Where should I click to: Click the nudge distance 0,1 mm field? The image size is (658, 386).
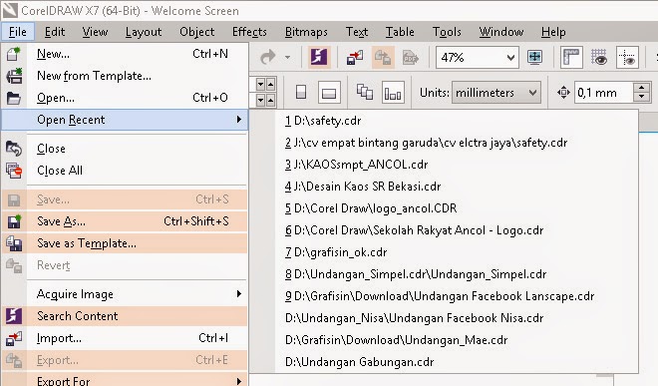point(603,93)
